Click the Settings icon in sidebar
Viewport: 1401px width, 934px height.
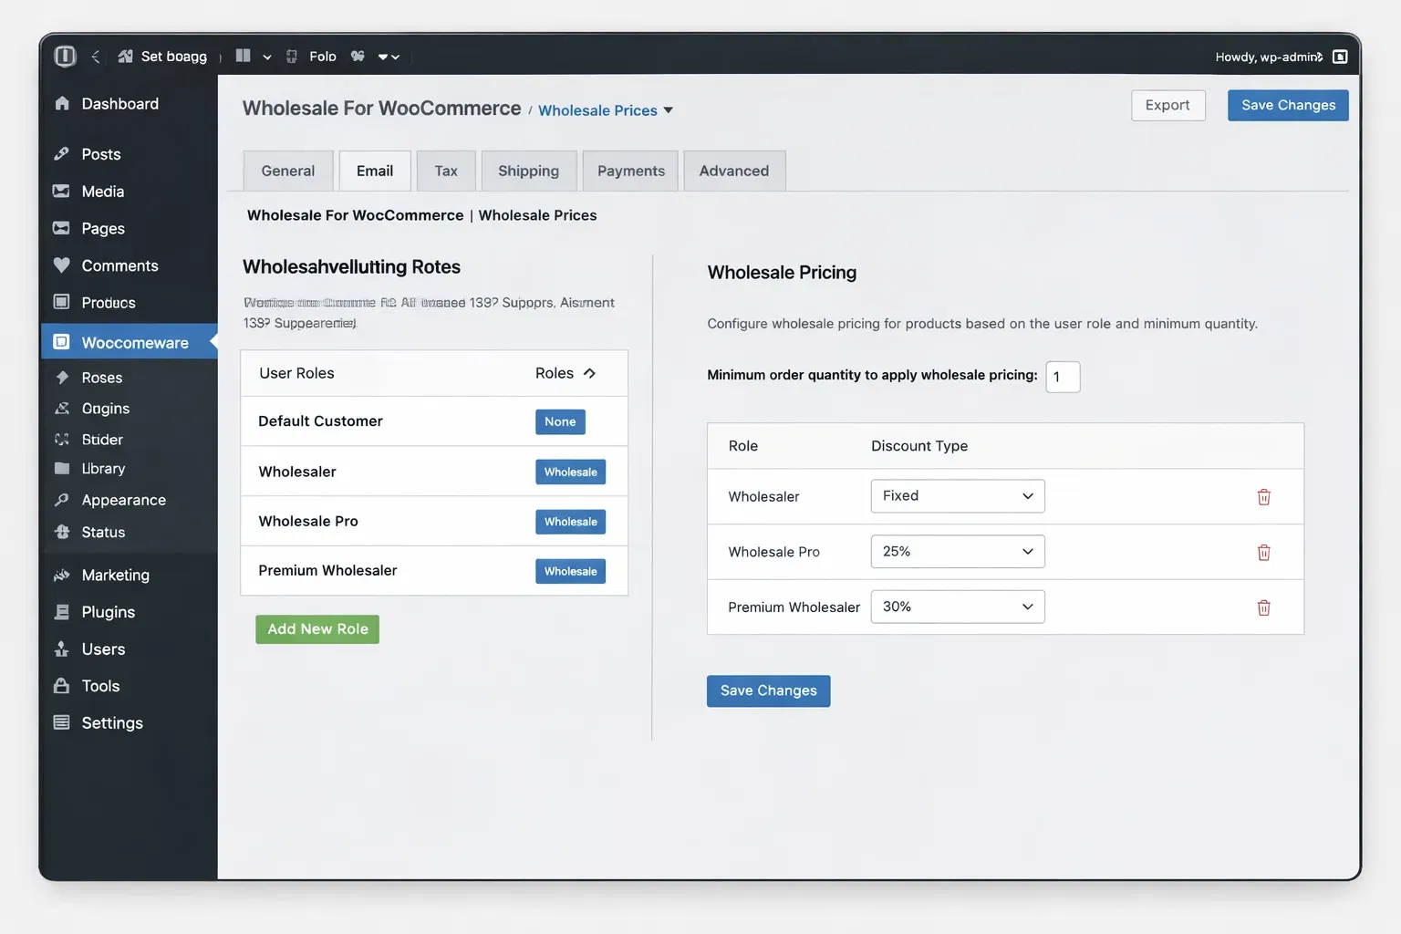62,723
